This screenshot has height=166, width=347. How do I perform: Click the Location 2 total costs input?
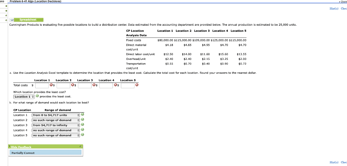pyautogui.click(x=63, y=85)
